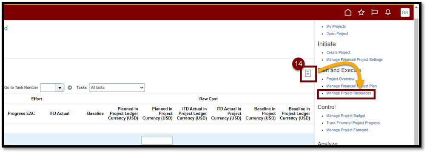Open Manage Project Budget link
The height and width of the screenshot is (153, 427).
click(346, 116)
